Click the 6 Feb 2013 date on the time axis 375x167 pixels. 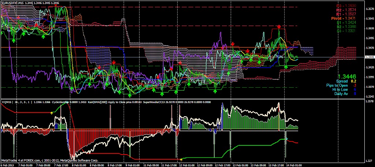pos(7,165)
